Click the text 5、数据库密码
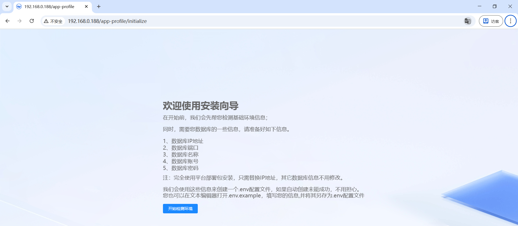The image size is (518, 226). point(181,168)
